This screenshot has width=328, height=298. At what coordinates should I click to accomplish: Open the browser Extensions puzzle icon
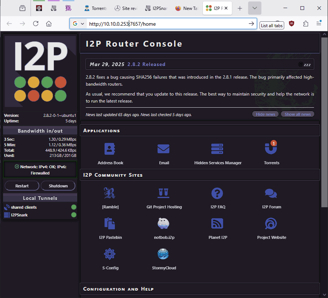[x=306, y=24]
